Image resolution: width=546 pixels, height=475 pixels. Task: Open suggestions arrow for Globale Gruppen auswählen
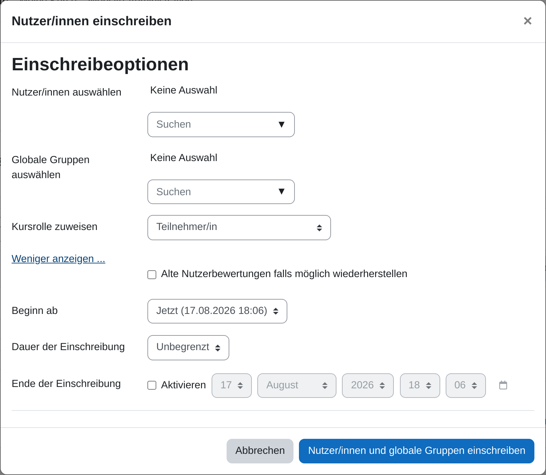point(282,191)
